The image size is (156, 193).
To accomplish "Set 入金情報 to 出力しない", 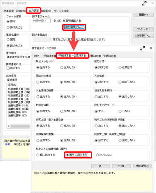I will 127,82.
